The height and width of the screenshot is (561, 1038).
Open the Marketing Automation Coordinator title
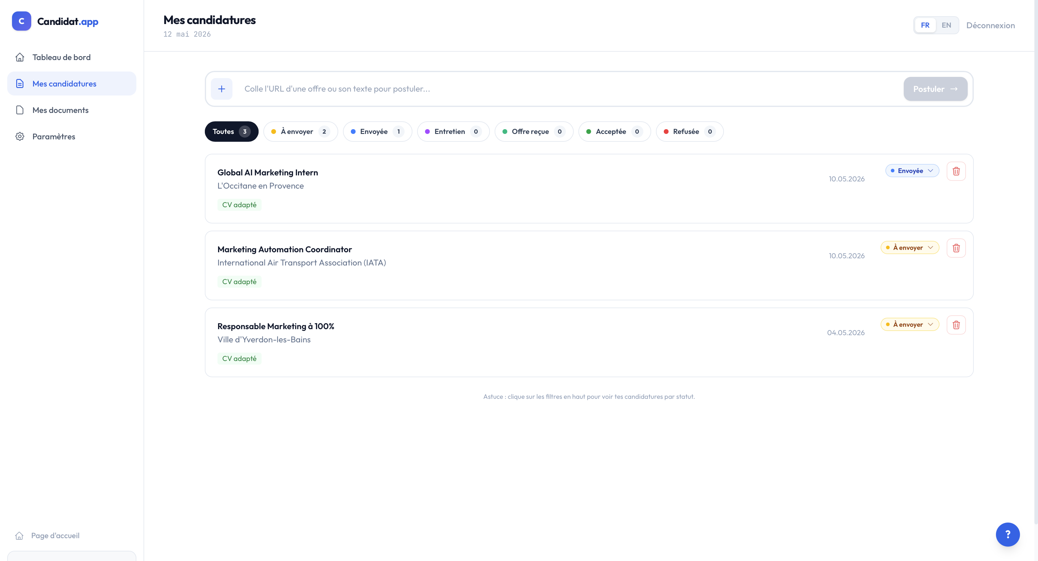[284, 250]
